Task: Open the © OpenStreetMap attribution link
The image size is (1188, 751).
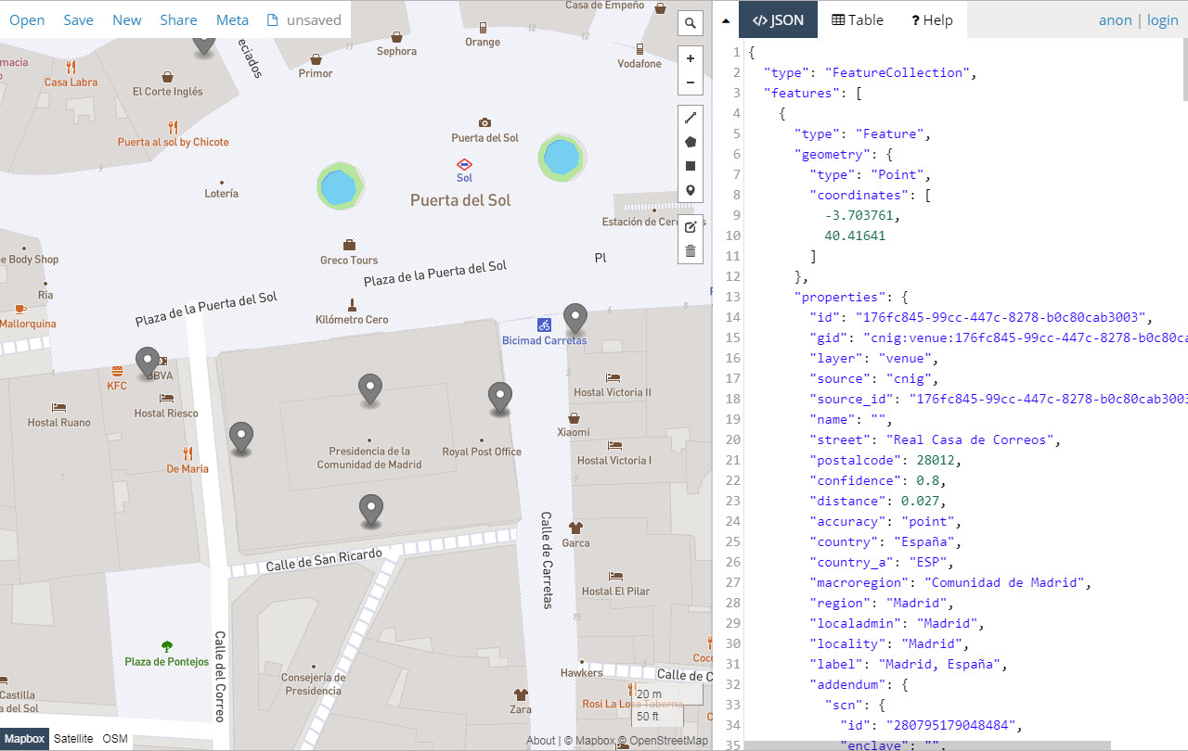Action: [x=663, y=741]
